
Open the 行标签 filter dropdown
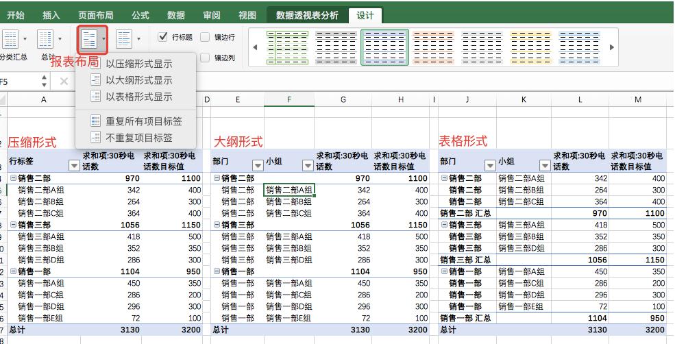(74, 166)
